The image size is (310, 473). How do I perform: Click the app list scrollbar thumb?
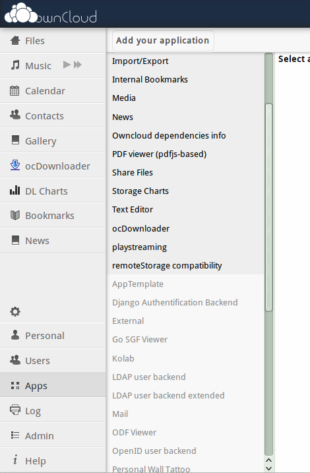pos(268,208)
